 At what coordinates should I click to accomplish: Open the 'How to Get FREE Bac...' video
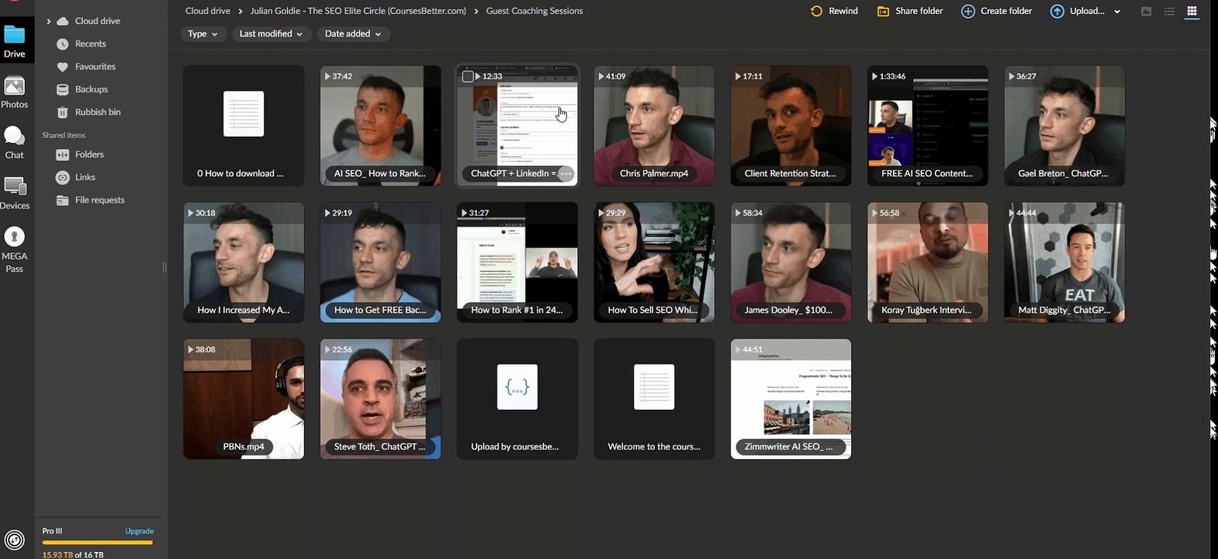(380, 262)
